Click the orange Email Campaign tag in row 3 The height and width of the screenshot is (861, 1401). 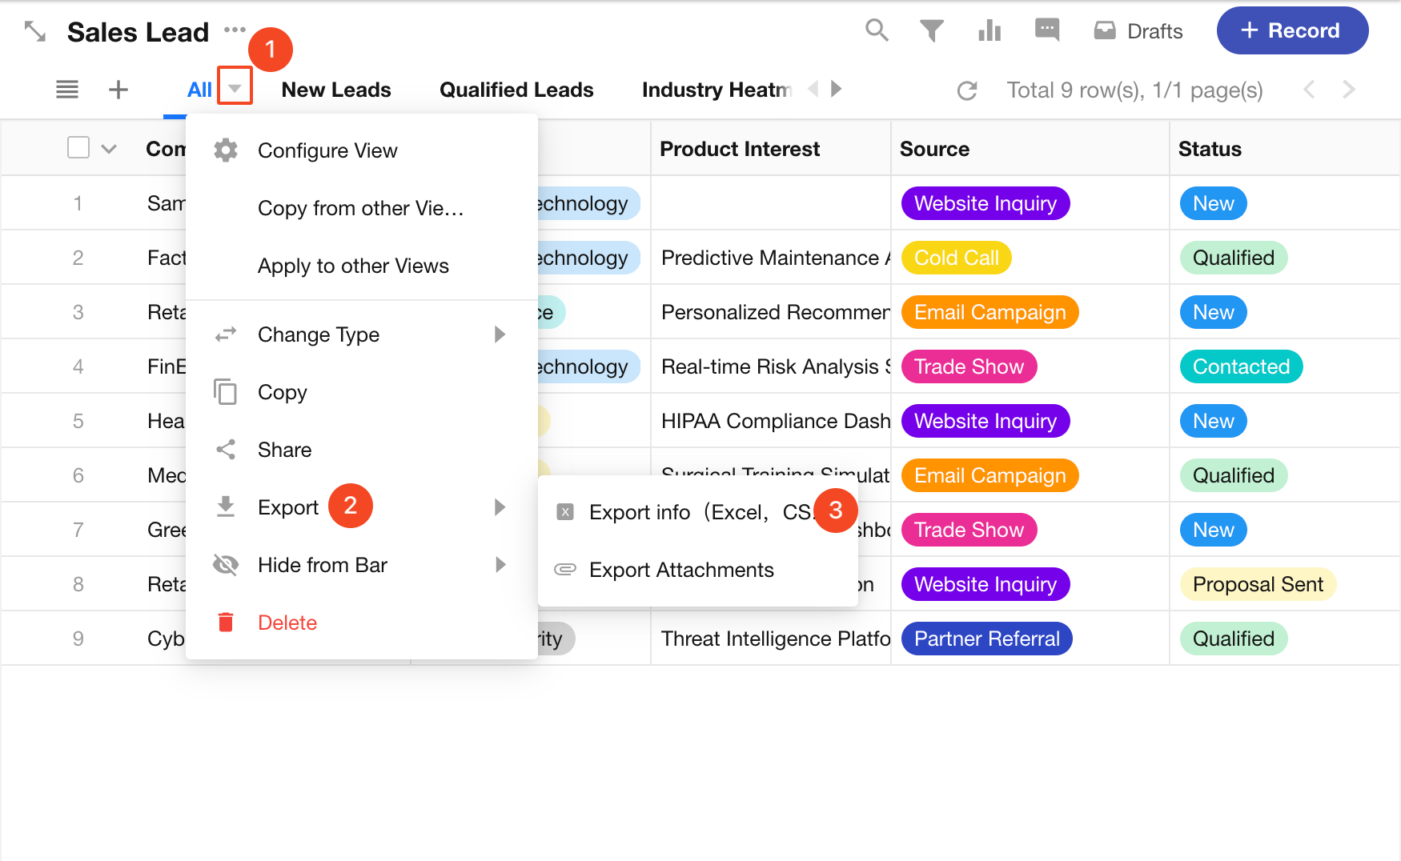(x=990, y=312)
